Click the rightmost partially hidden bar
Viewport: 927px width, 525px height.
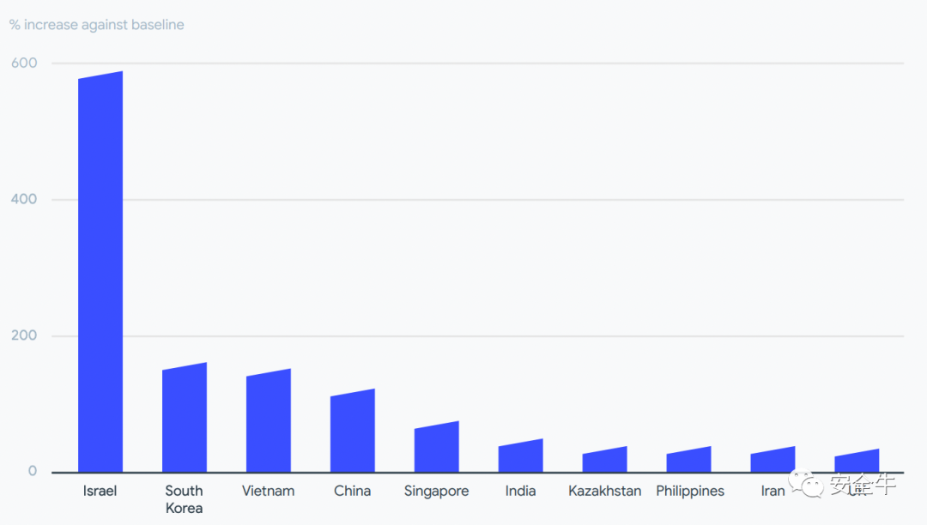[x=856, y=461]
